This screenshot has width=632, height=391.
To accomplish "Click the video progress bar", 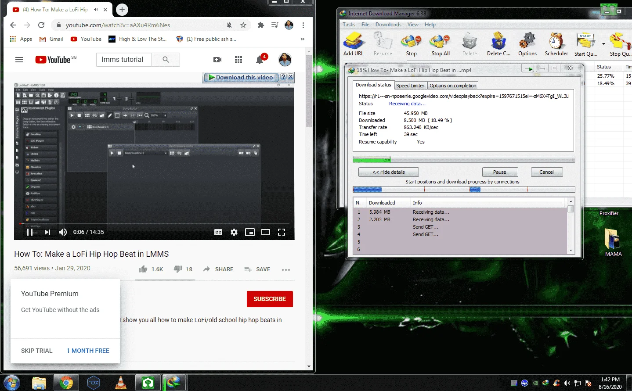I will coord(154,223).
